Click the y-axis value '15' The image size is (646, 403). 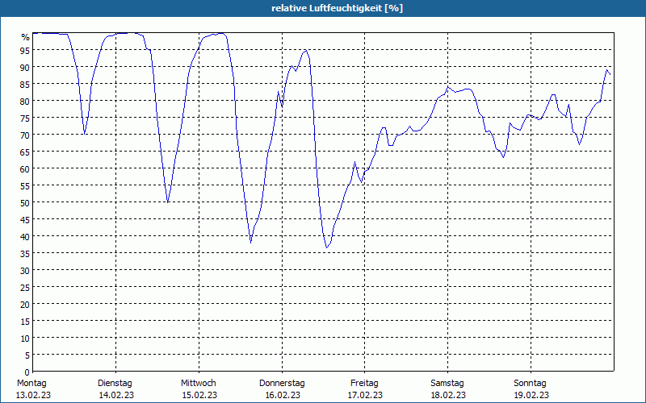coord(25,322)
